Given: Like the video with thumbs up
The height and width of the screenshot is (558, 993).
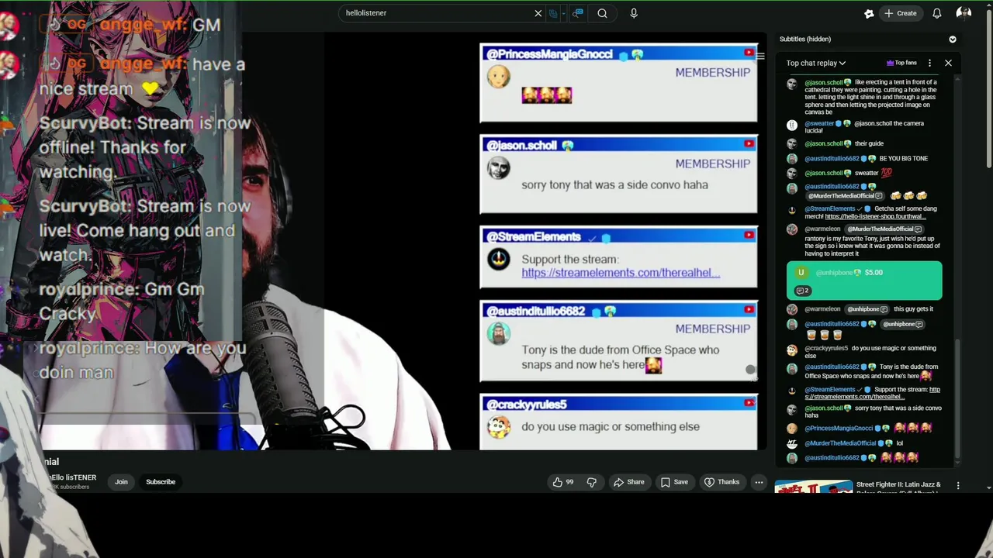Looking at the screenshot, I should click(x=563, y=482).
